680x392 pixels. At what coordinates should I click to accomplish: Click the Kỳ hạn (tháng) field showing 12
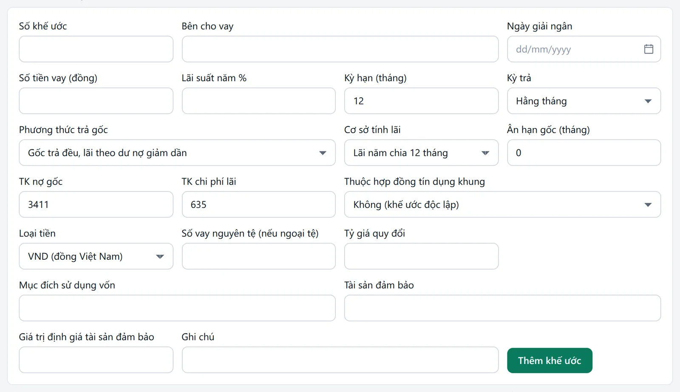[421, 101]
